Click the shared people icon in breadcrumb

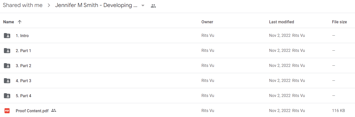point(153,6)
